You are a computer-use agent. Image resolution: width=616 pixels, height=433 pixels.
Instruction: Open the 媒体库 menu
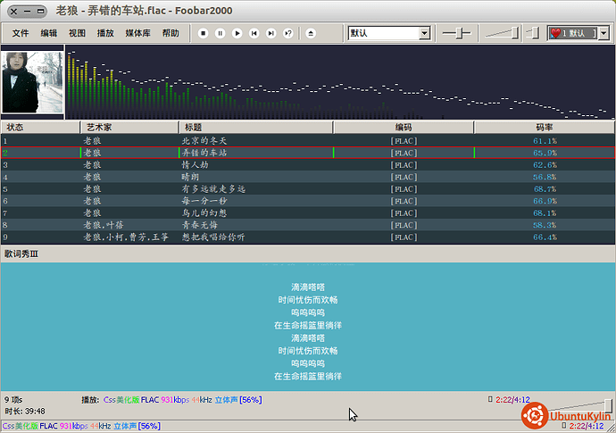(137, 33)
